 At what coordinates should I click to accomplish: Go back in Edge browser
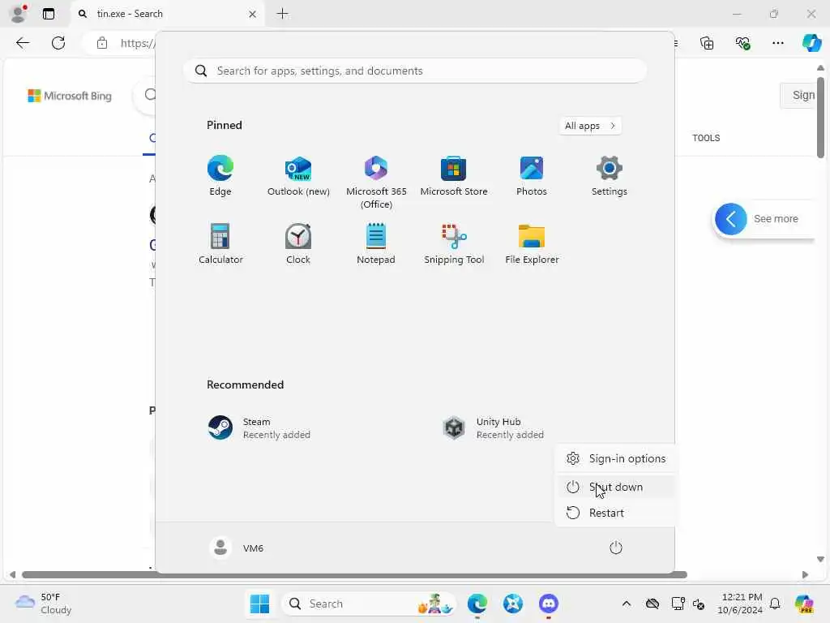(x=23, y=43)
